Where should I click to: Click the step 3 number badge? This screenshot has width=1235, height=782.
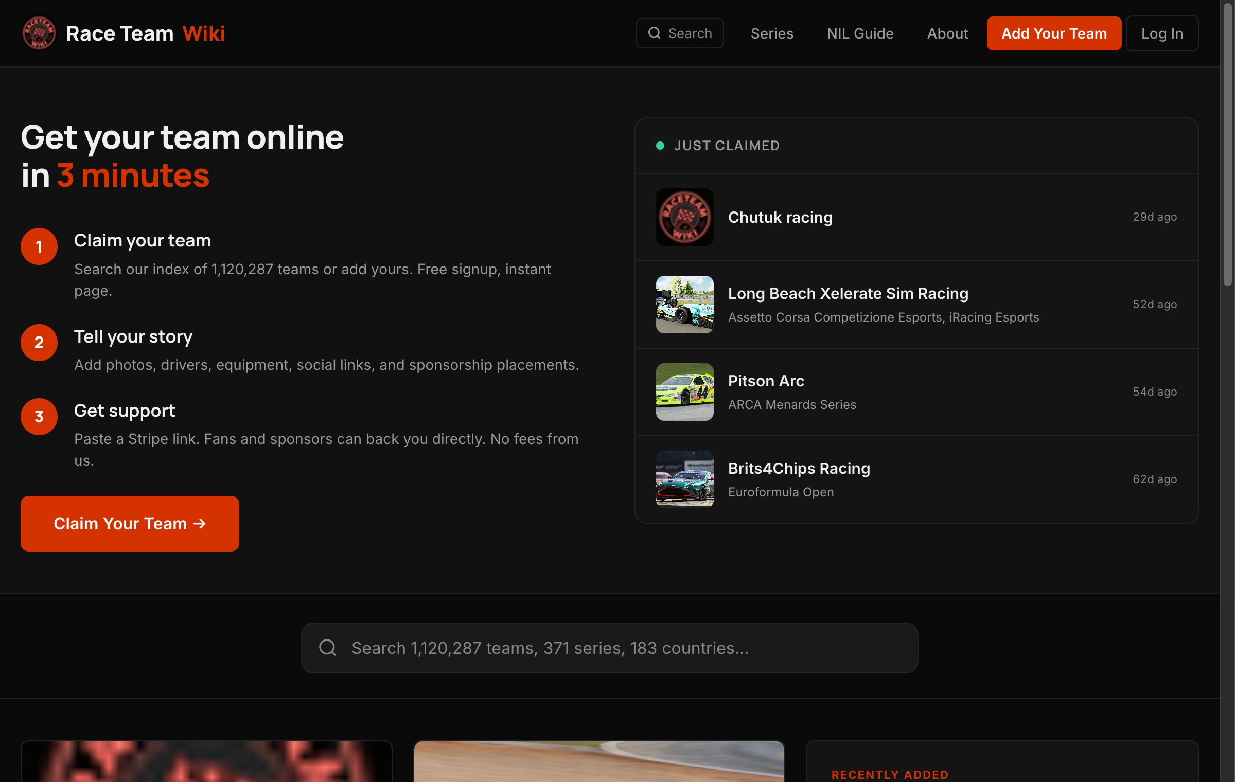click(39, 417)
